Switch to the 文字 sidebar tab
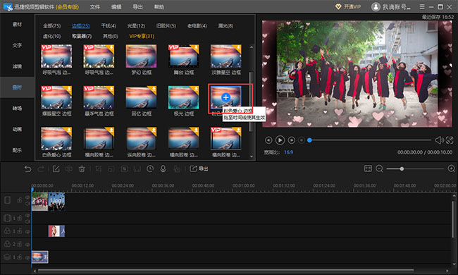Viewport: 458px width, 275px height. coord(17,45)
